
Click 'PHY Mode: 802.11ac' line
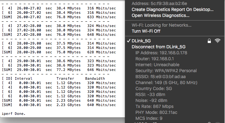tap(156, 113)
